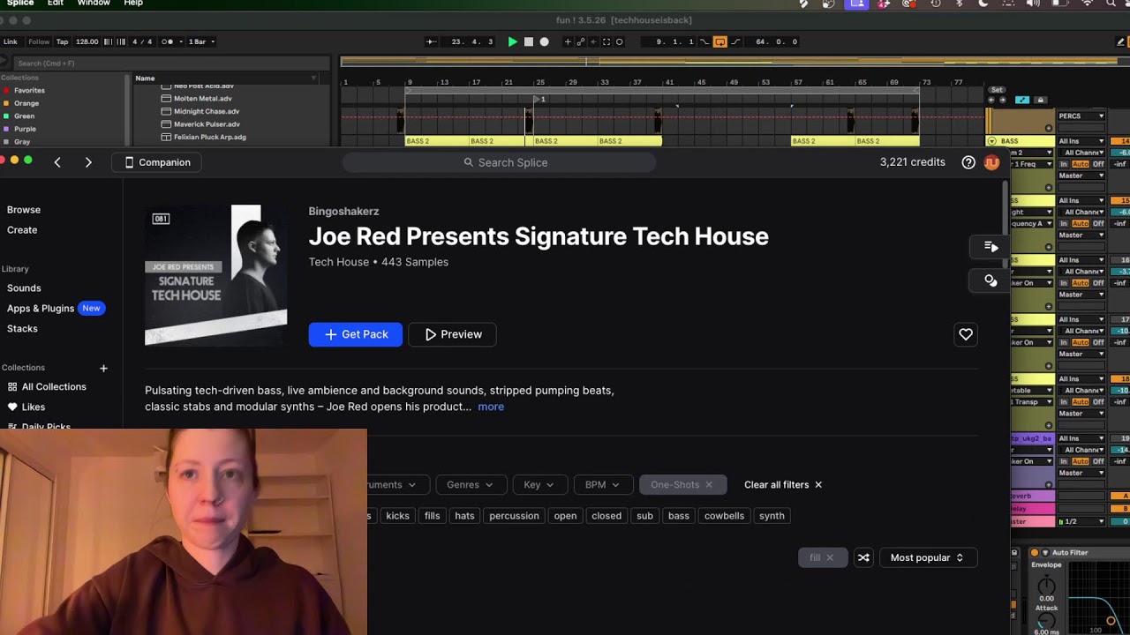Viewport: 1130px width, 635px height.
Task: Open the orange Splice profile avatar
Action: point(991,162)
